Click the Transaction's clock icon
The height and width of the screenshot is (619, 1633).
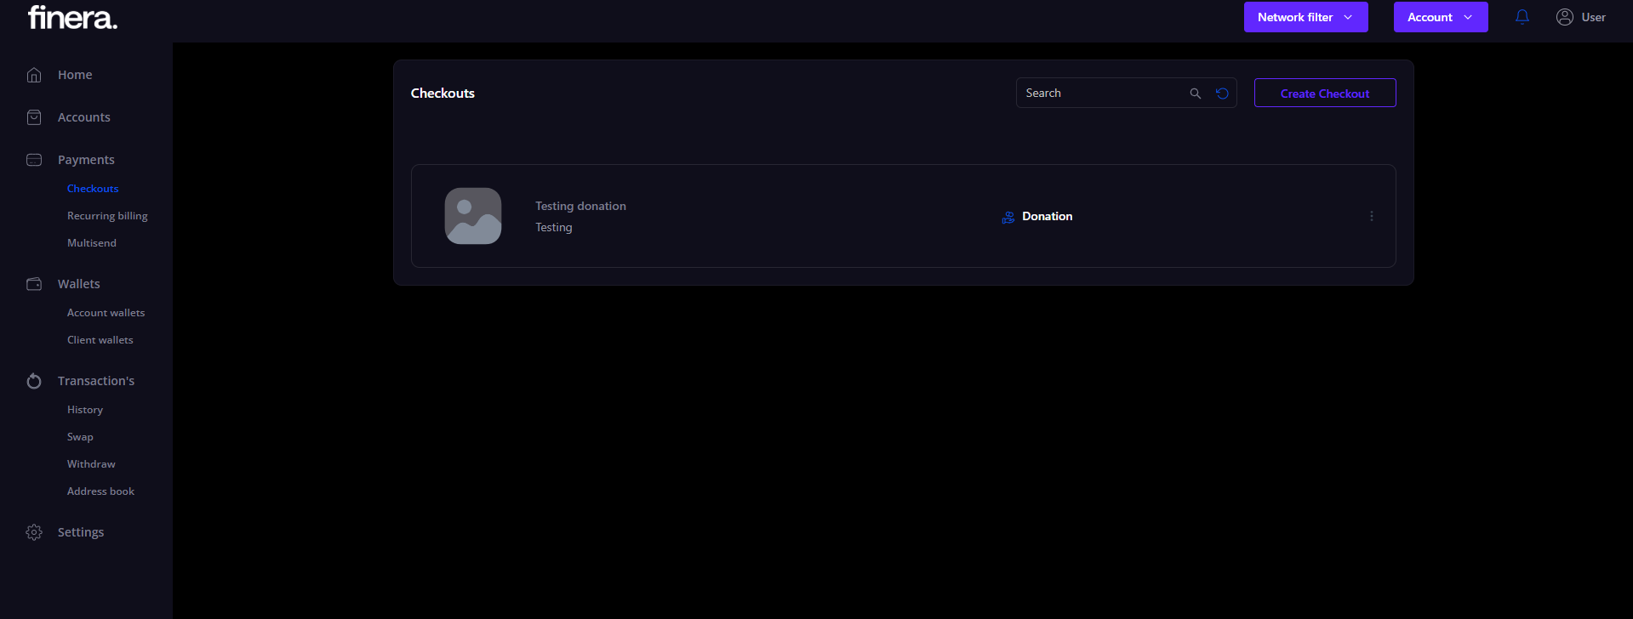[x=34, y=381]
